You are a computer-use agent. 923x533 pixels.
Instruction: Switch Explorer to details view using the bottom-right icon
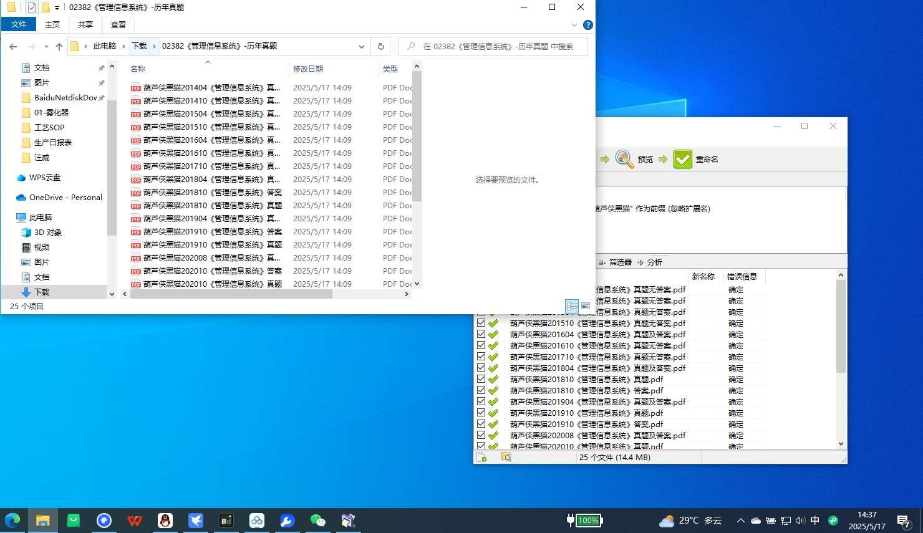coord(572,306)
